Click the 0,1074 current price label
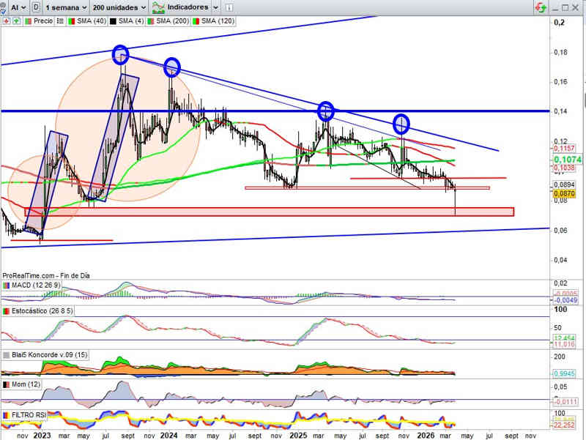 pyautogui.click(x=566, y=159)
